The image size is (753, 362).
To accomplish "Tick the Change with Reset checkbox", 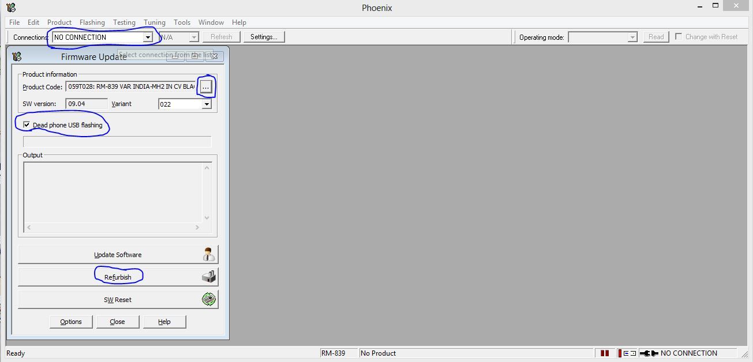I will (x=679, y=36).
